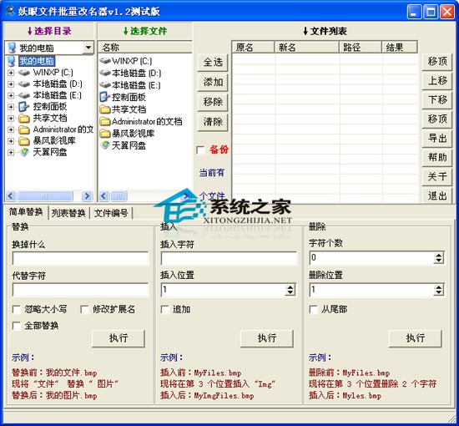Image resolution: width=459 pixels, height=426 pixels.
Task: Click the 暴风影视库 folder icon in the tree
Action: (x=24, y=141)
